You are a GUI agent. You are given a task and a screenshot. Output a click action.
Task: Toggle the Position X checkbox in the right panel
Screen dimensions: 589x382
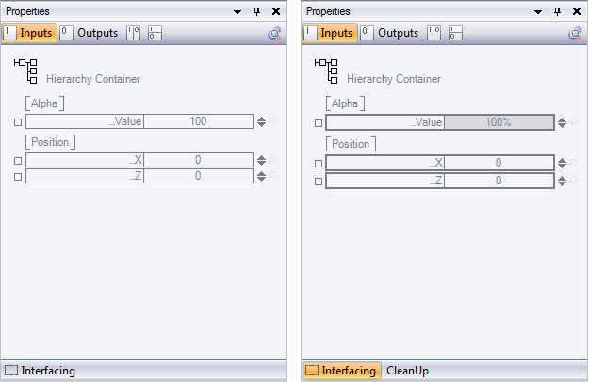click(x=319, y=162)
